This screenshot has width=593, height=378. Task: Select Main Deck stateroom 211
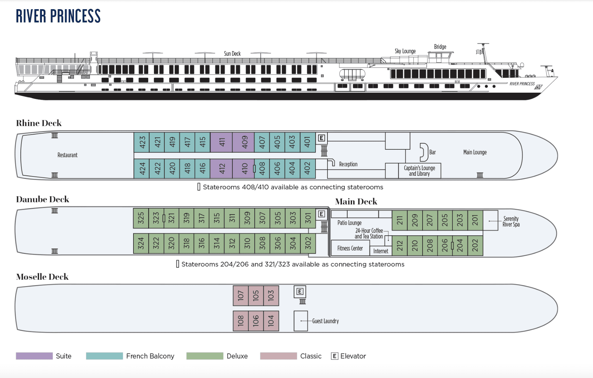pos(400,221)
